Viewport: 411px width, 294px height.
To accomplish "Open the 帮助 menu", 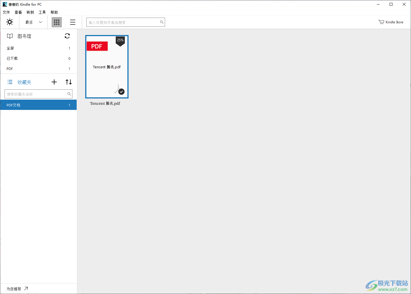I will coord(54,12).
